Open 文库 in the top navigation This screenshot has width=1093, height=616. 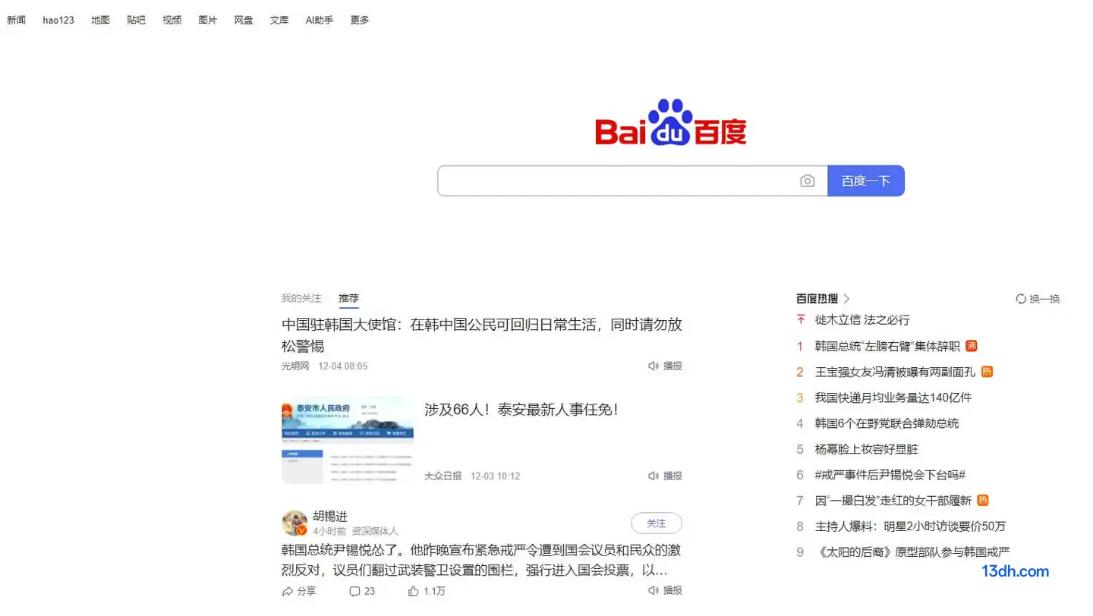coord(279,20)
